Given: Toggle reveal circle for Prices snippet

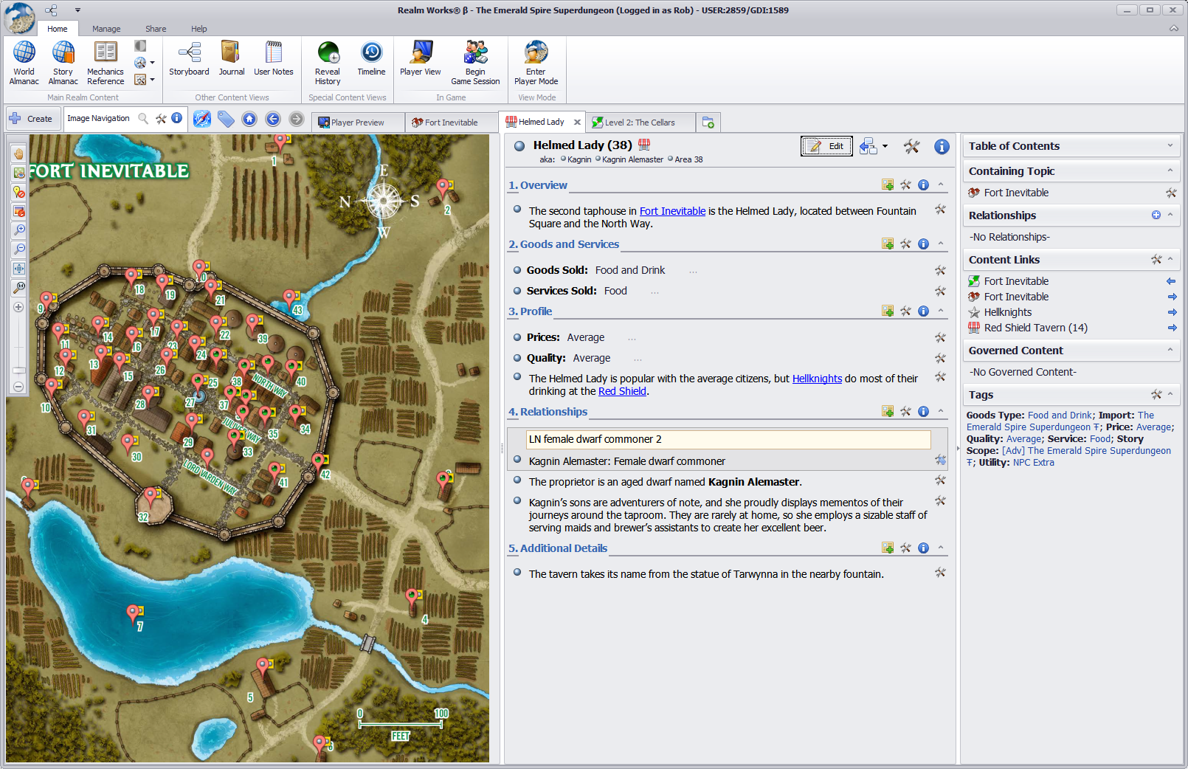Looking at the screenshot, I should (517, 337).
